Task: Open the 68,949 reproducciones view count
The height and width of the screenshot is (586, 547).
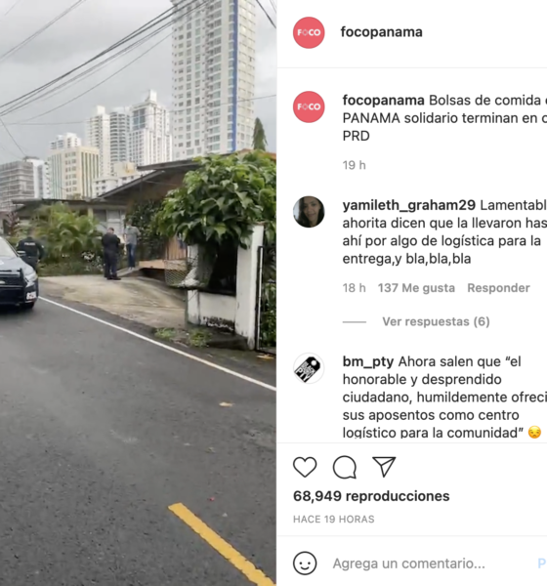Action: pos(371,496)
